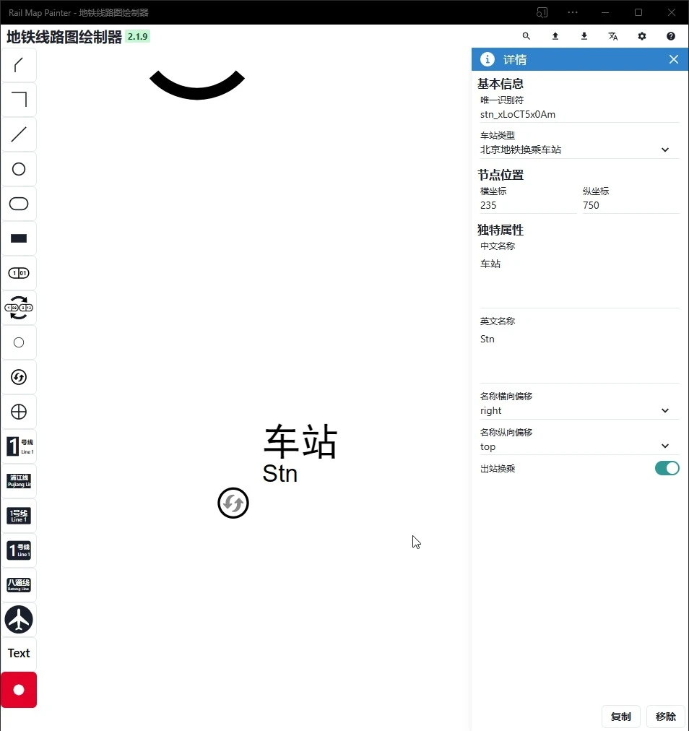Click the version badge 2.1.9
The image size is (689, 731).
pyautogui.click(x=137, y=36)
